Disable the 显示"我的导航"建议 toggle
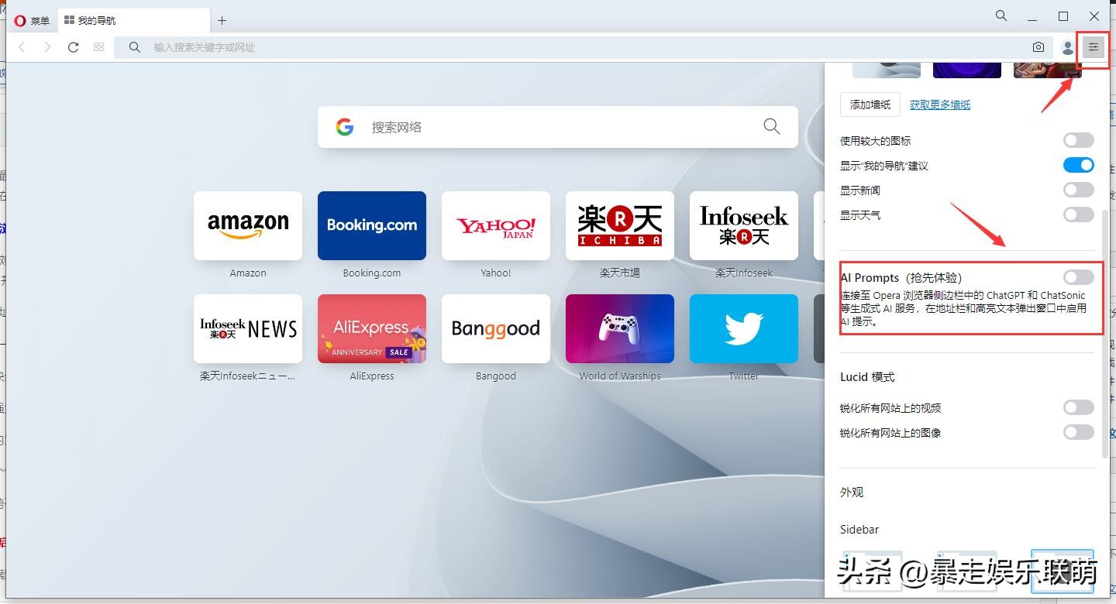This screenshot has width=1116, height=604. click(1077, 164)
